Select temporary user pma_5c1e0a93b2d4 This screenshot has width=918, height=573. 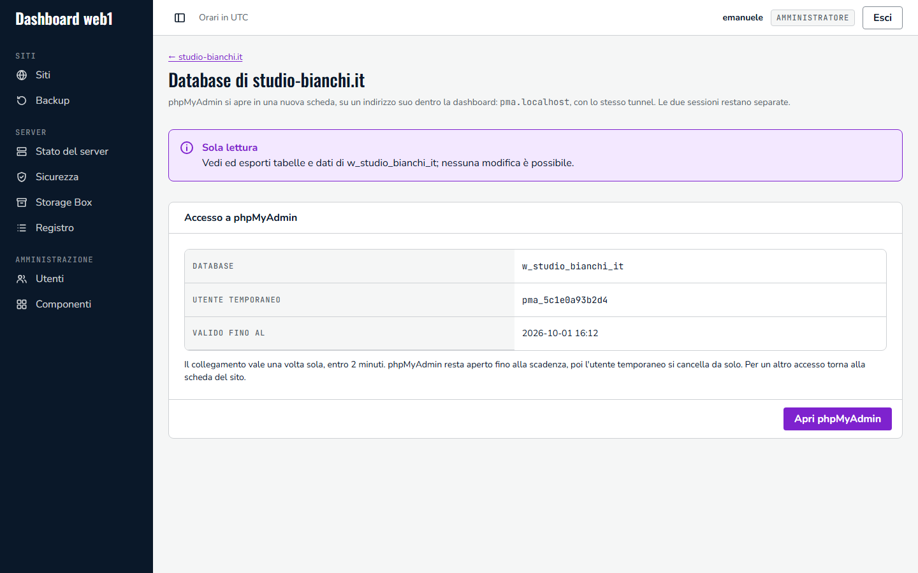(565, 300)
